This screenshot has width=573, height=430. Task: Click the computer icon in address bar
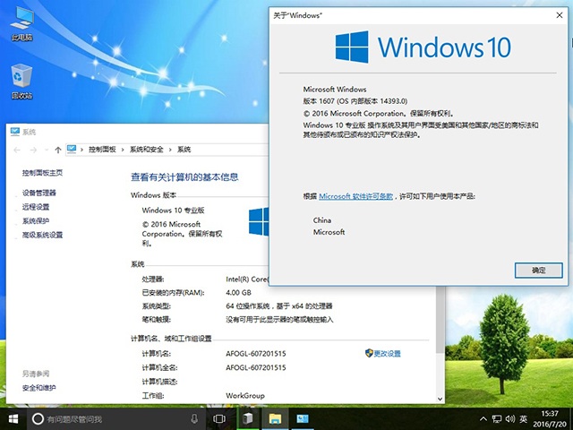pyautogui.click(x=72, y=150)
